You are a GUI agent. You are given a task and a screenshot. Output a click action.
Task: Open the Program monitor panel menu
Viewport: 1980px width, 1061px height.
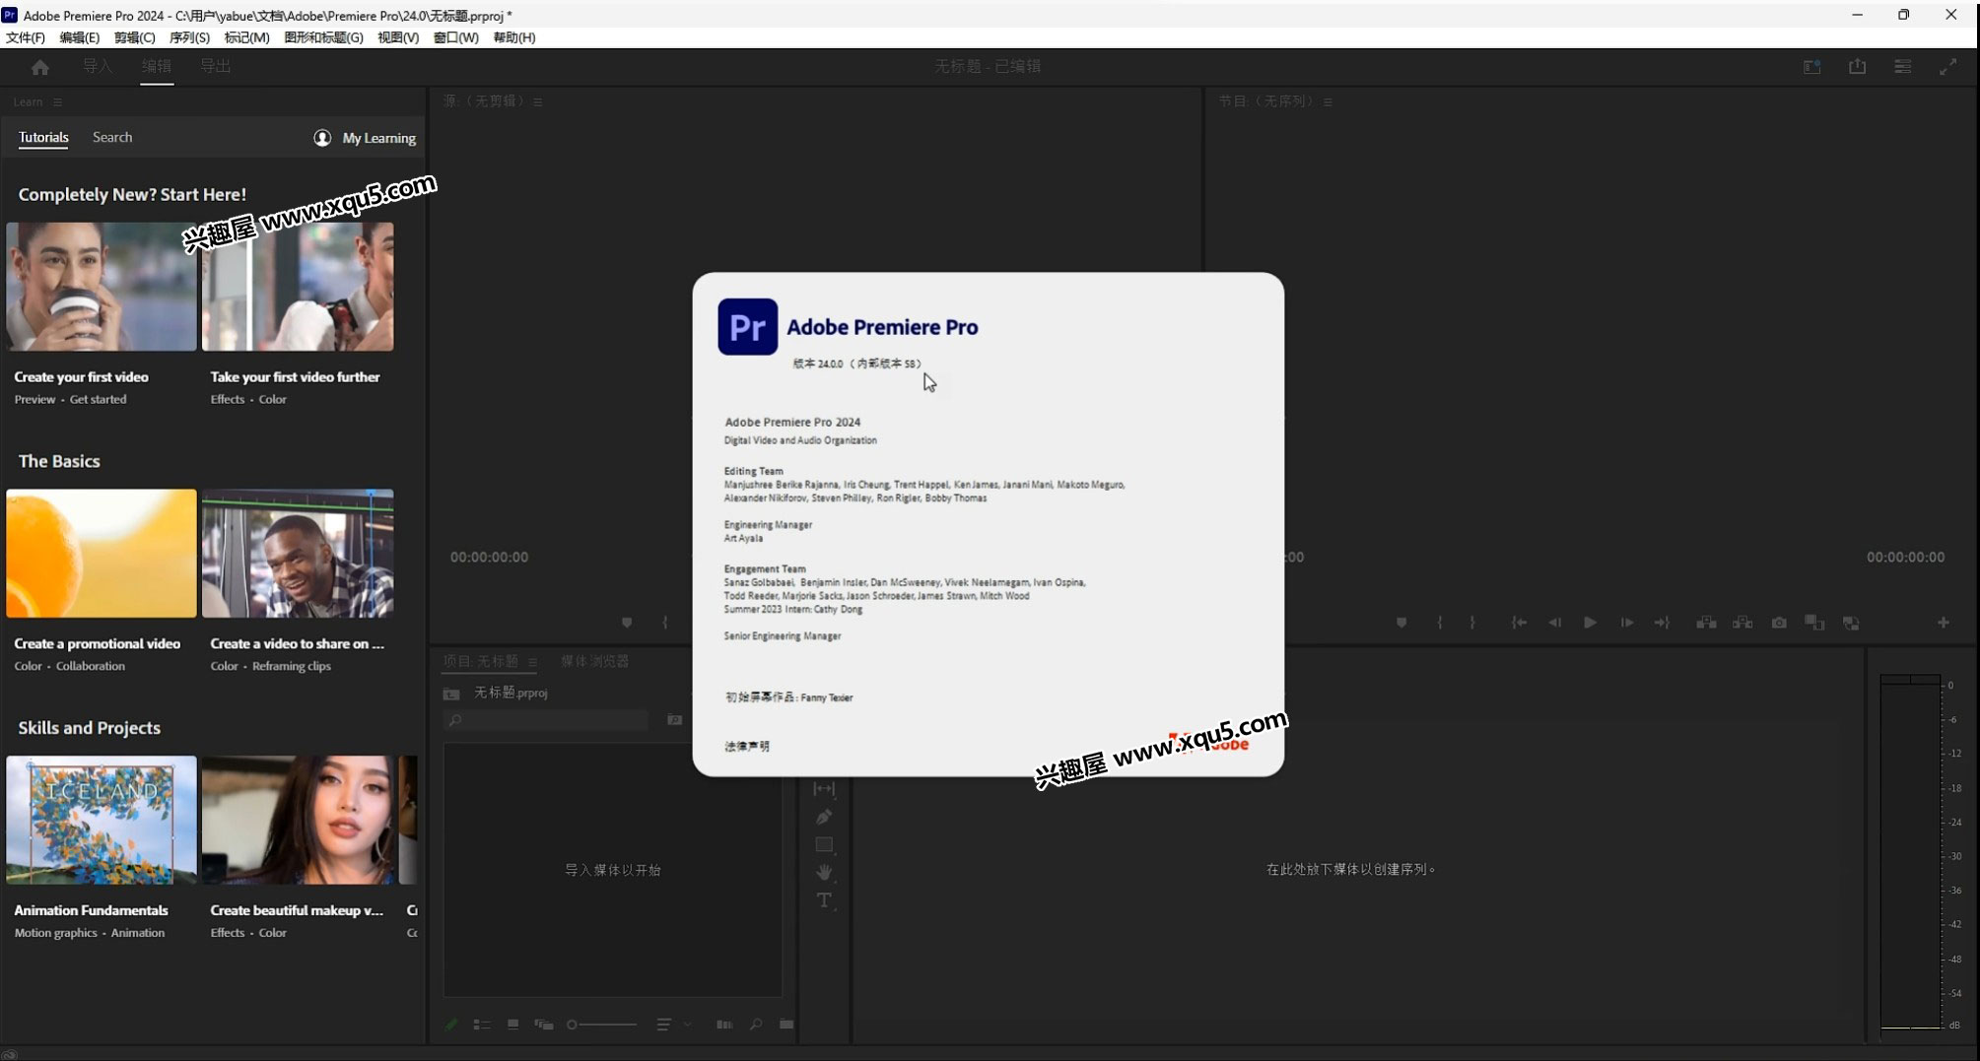click(x=1328, y=102)
